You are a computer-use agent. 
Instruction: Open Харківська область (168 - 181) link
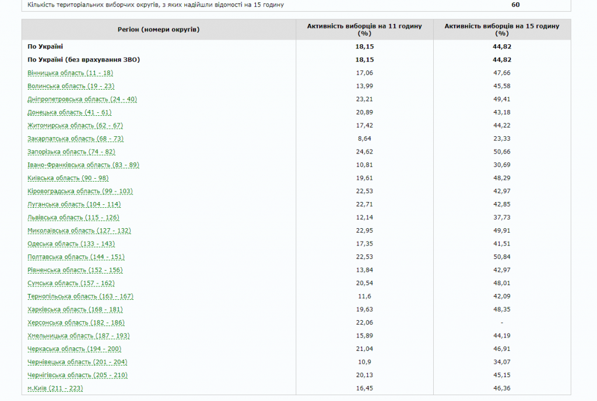tap(75, 310)
